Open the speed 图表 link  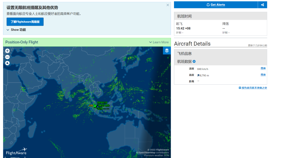tap(263, 68)
